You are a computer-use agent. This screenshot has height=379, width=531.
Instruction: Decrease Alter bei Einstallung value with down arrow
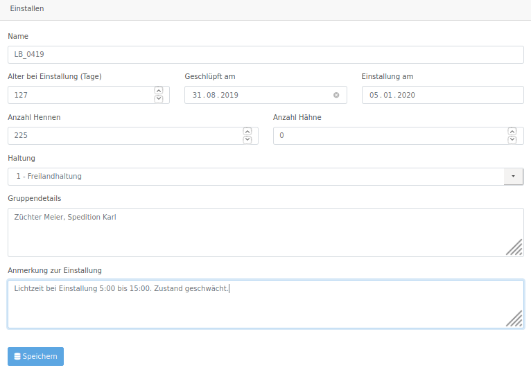coord(159,99)
